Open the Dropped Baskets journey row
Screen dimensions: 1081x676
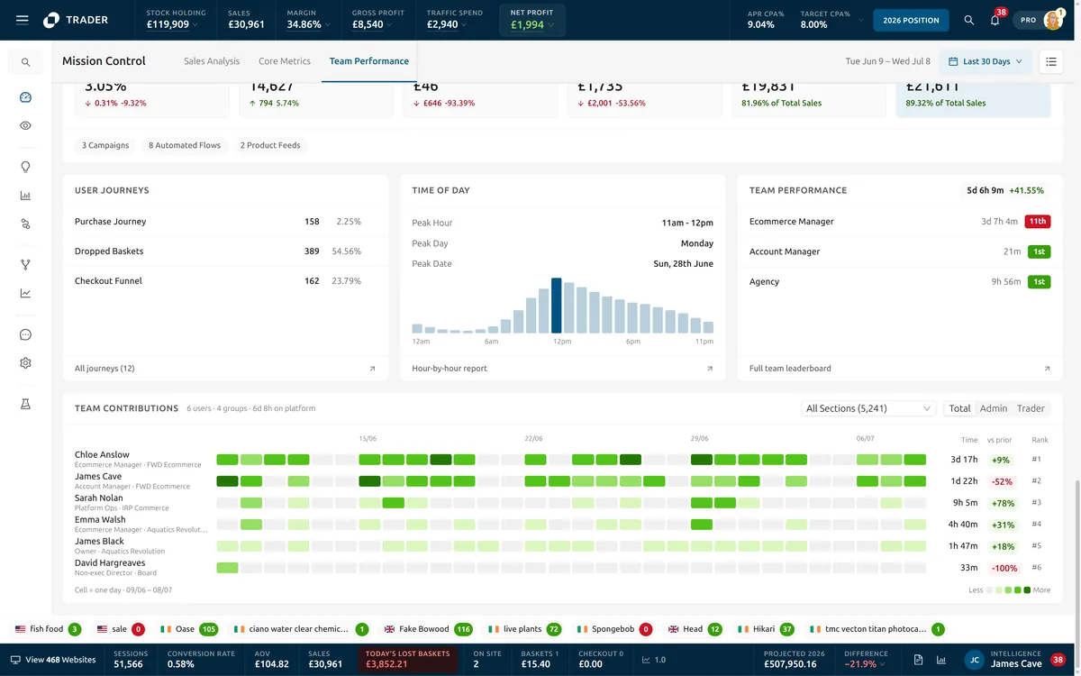225,251
